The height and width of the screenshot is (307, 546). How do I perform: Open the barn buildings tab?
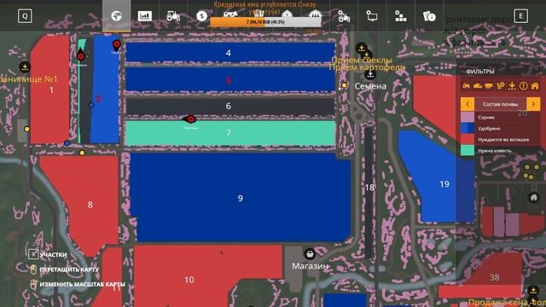(x=315, y=14)
